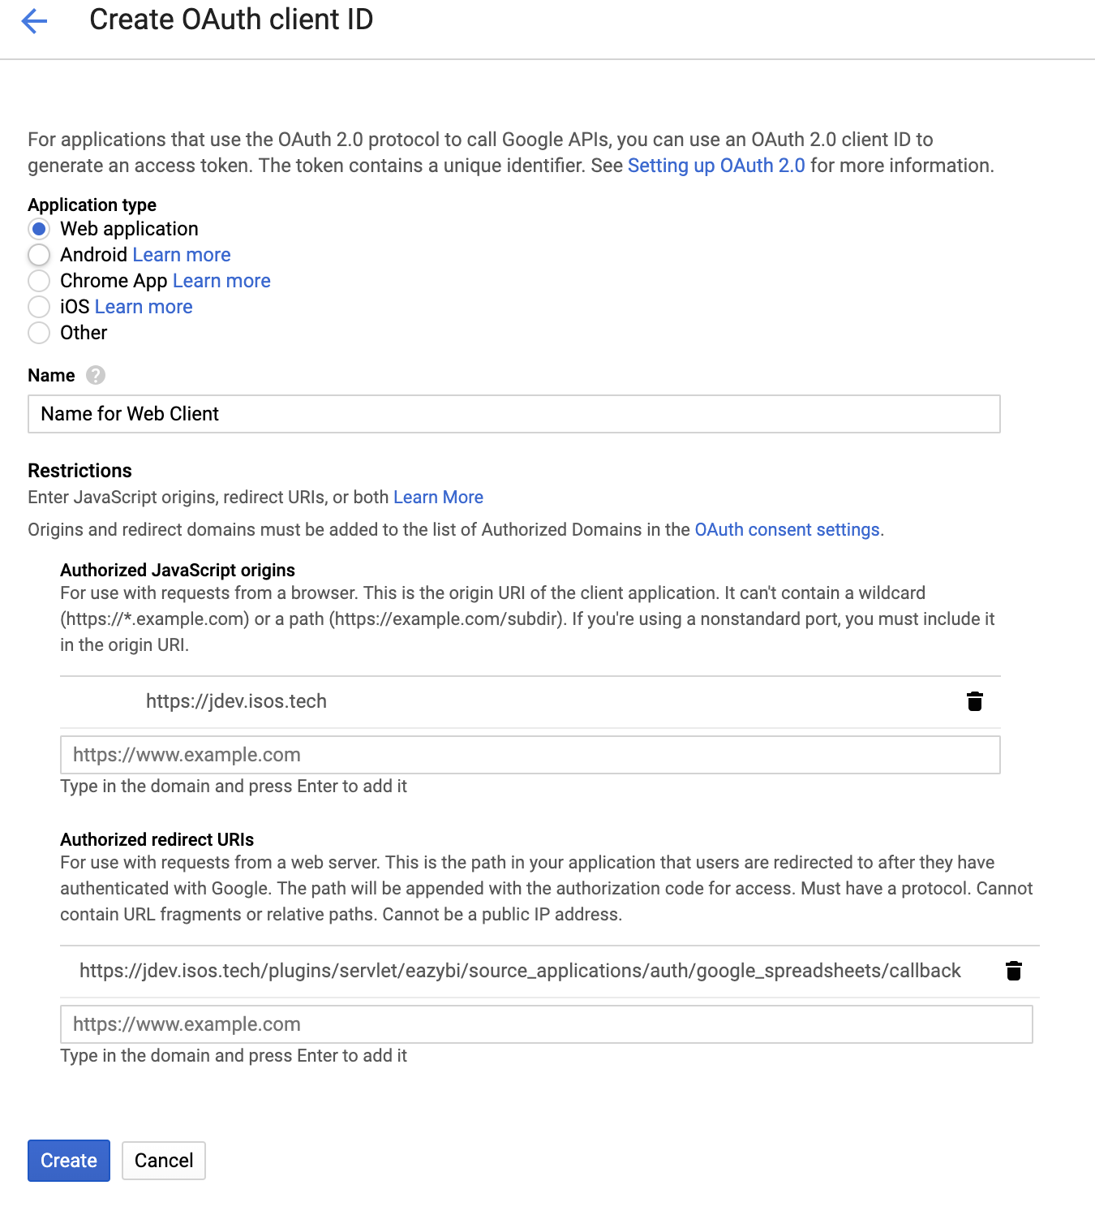The height and width of the screenshot is (1211, 1095).
Task: Open the Restrictions Learn More link
Action: coord(438,497)
